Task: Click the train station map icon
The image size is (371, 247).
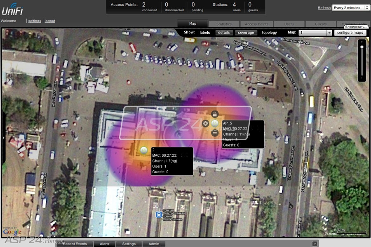Action: 158,215
